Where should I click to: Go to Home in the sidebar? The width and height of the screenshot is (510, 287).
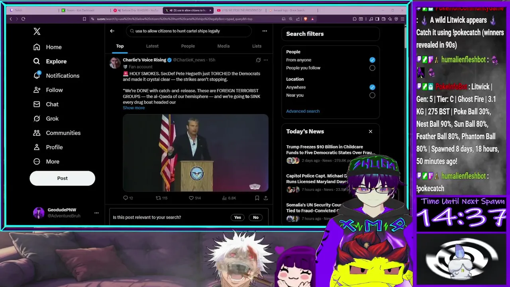pos(47,47)
